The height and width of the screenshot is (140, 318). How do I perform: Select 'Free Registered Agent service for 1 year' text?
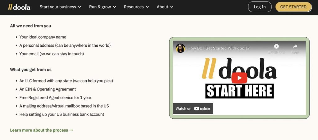(55, 98)
